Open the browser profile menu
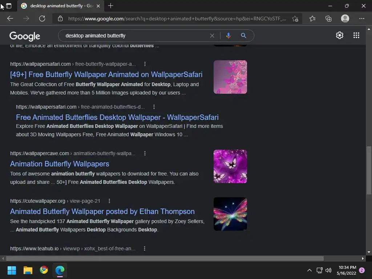 tap(345, 19)
